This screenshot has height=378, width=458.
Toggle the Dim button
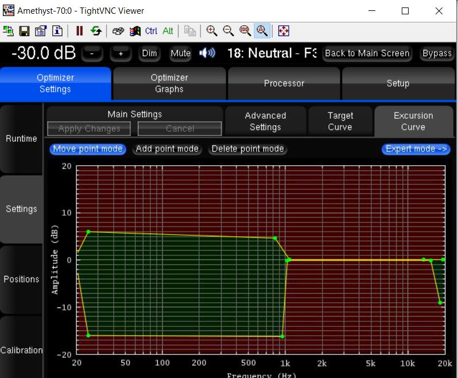point(149,53)
